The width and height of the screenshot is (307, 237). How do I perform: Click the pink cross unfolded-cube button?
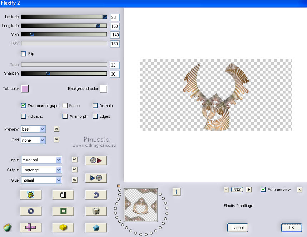point(30,228)
